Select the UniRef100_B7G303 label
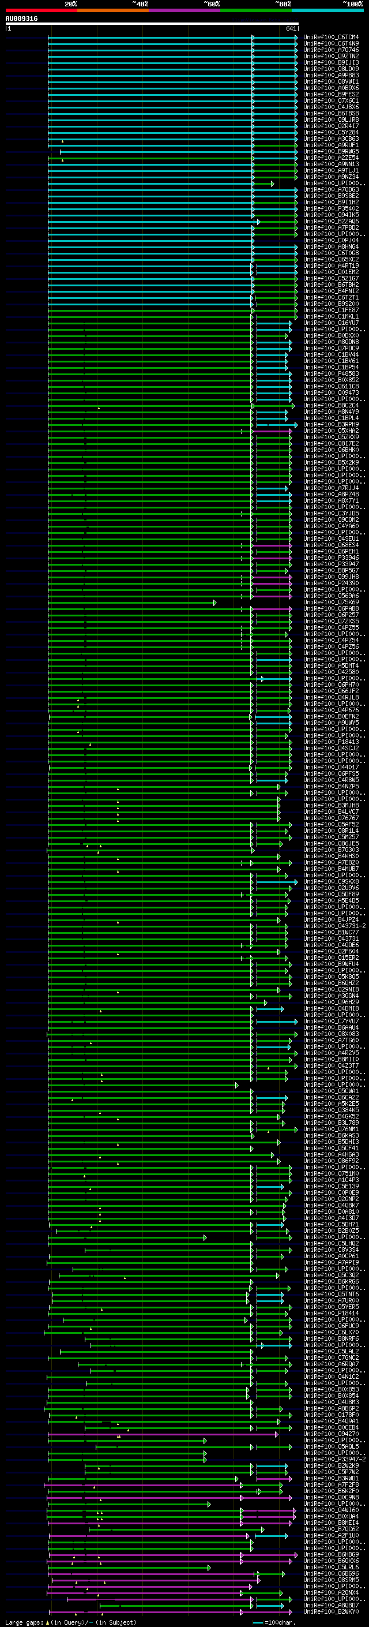This screenshot has height=1627, width=369. (x=331, y=851)
